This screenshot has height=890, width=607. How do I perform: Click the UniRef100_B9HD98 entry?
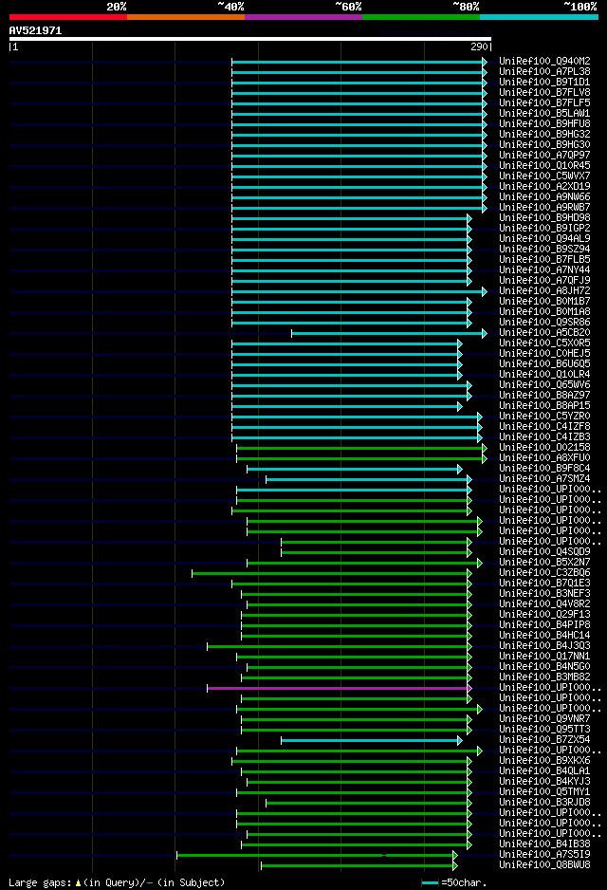[544, 218]
